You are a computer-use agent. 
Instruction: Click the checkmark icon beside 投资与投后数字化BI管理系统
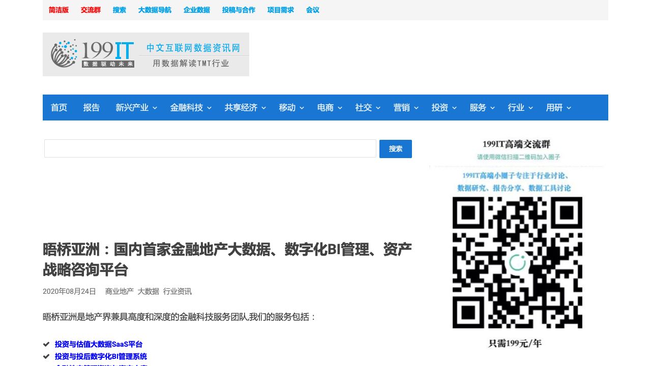coord(46,356)
